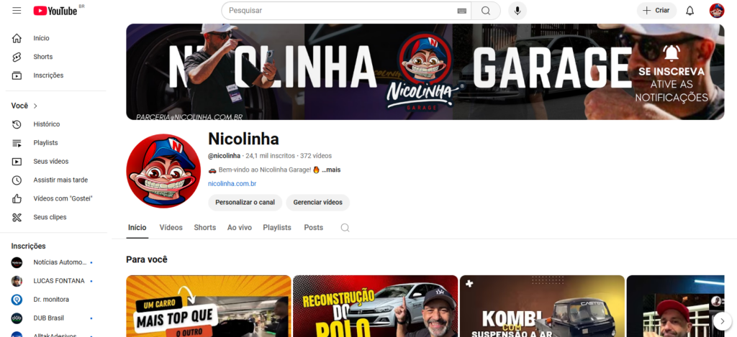Click Personalizar o canal button
The image size is (737, 337).
245,203
